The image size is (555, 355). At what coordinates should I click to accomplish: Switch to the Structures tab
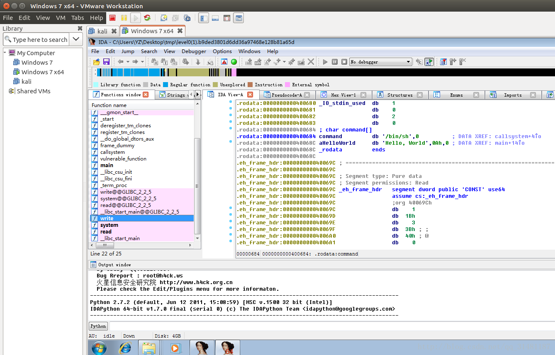[400, 95]
